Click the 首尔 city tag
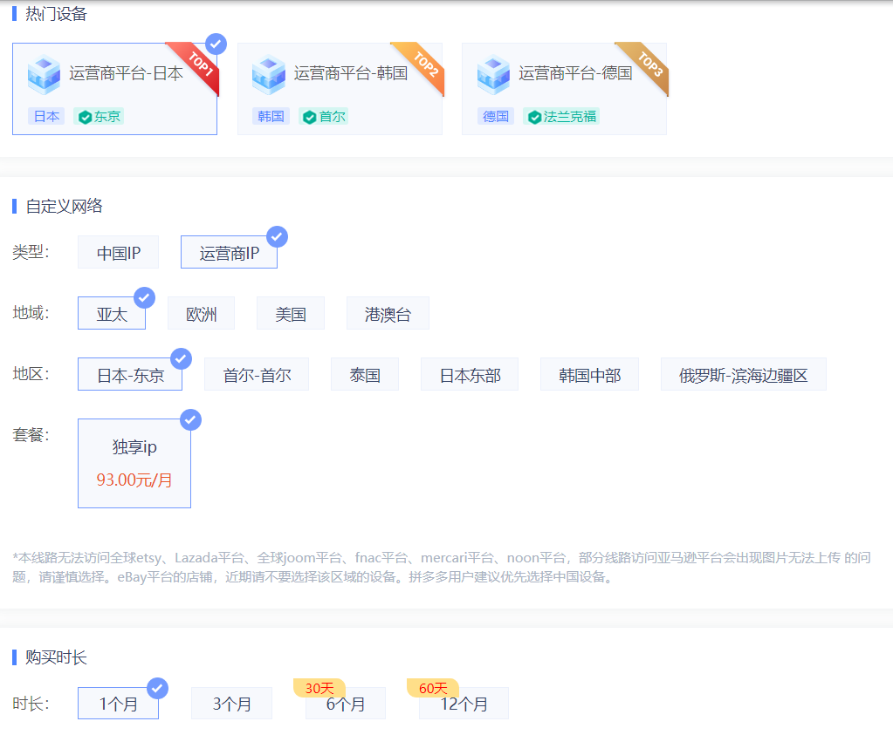This screenshot has width=893, height=735. (x=324, y=117)
